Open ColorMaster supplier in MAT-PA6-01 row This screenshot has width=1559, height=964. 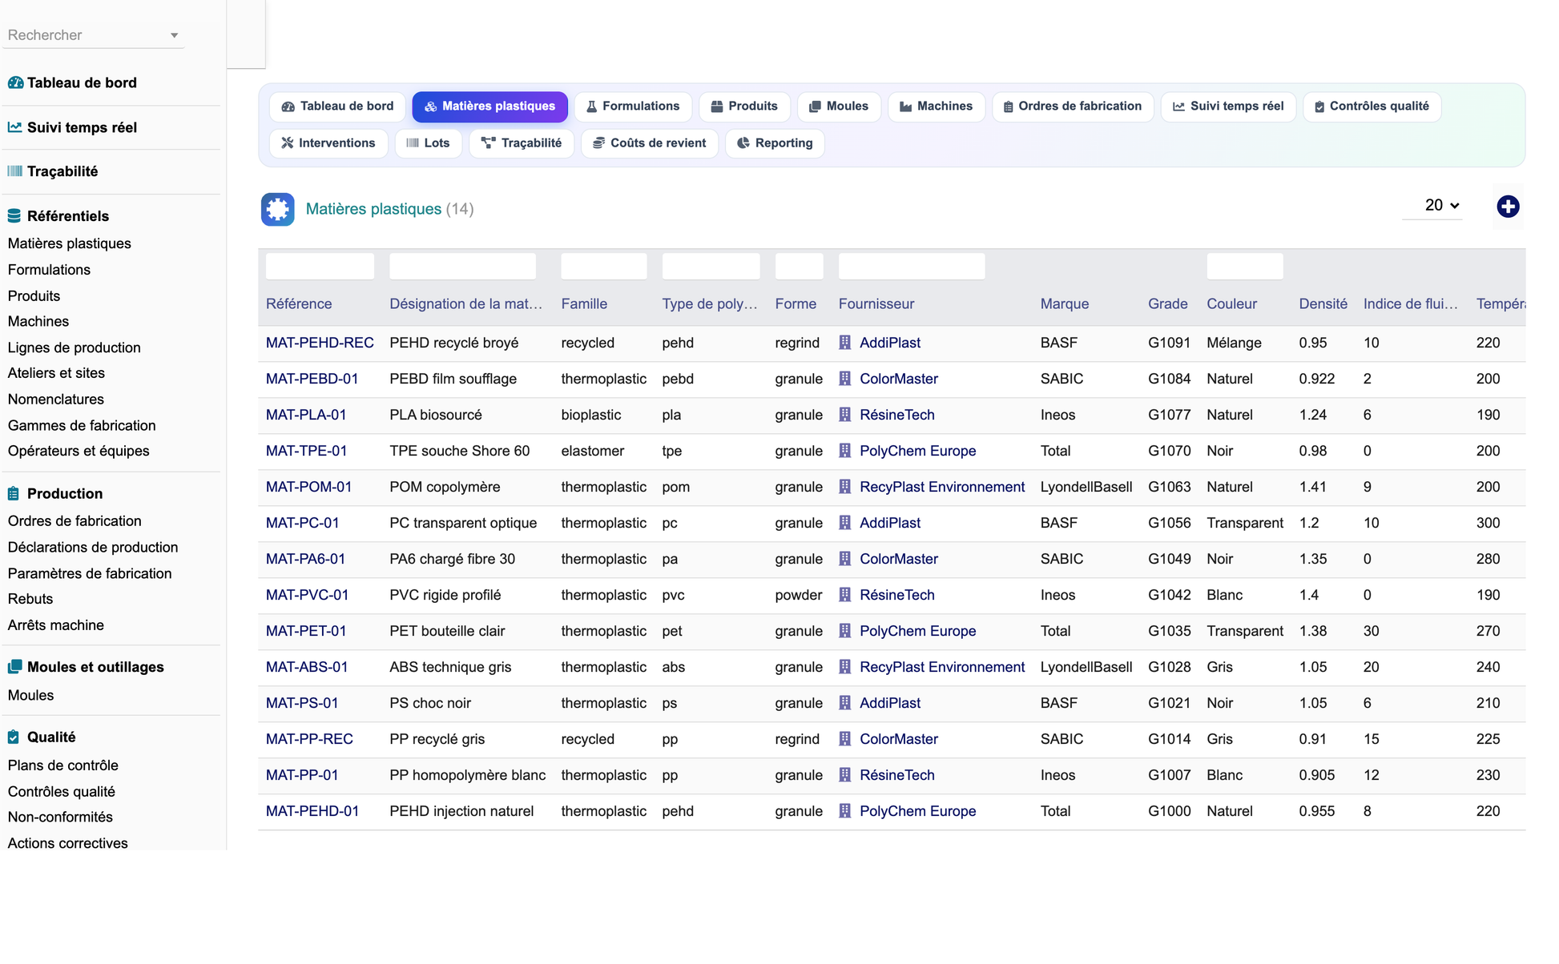[898, 559]
